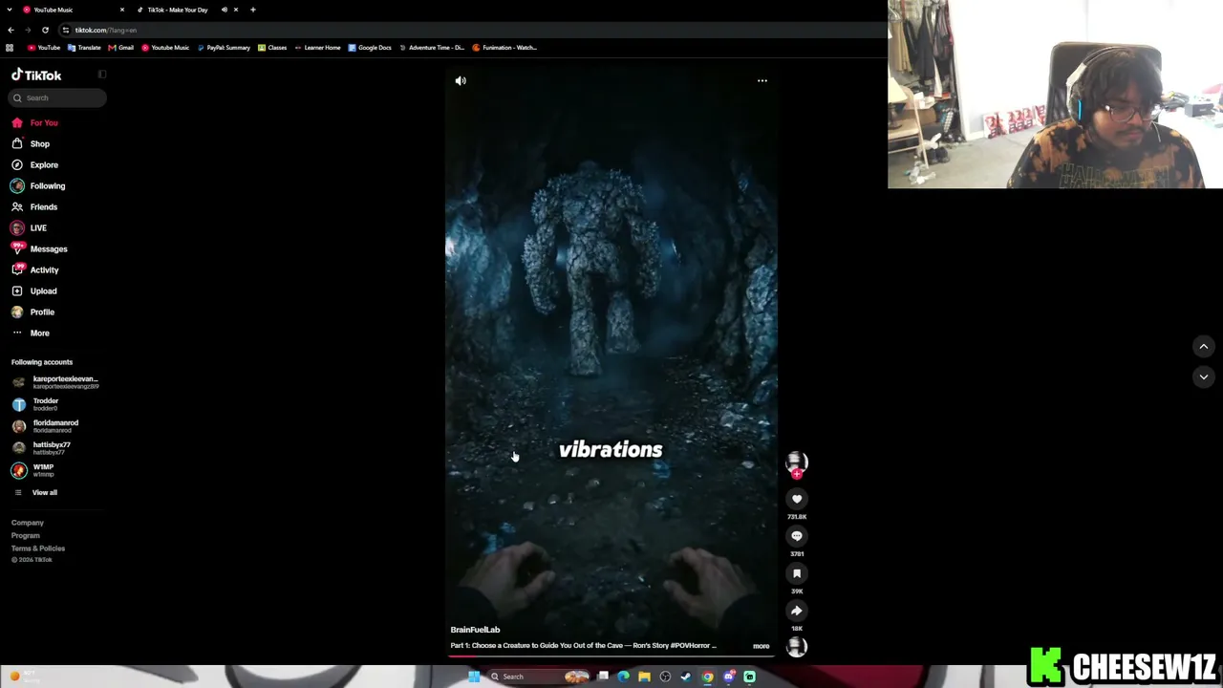Open the Classes bookmark
The image size is (1223, 688).
[272, 48]
